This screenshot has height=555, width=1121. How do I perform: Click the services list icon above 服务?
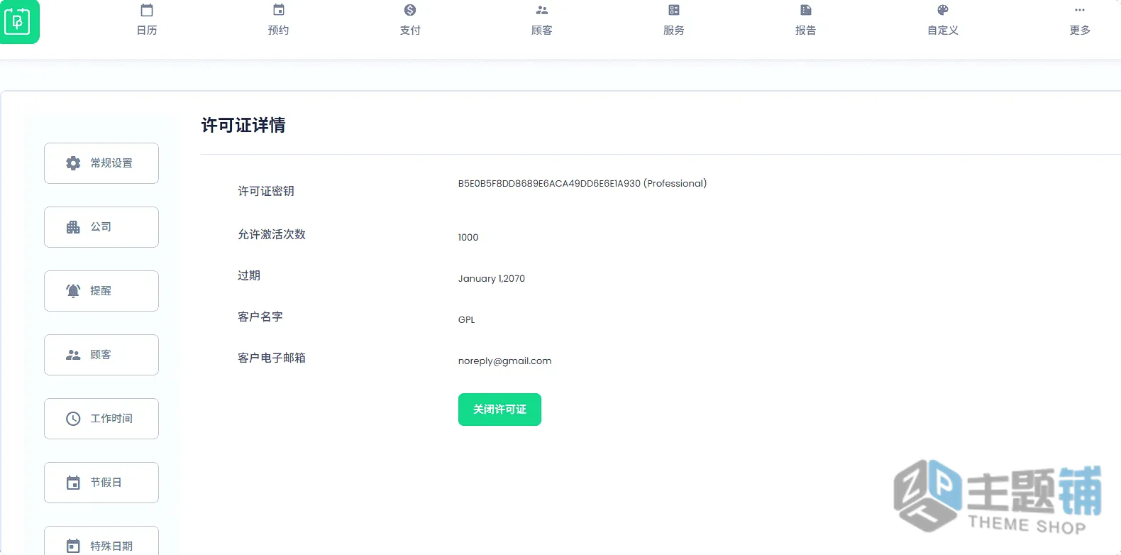click(674, 10)
